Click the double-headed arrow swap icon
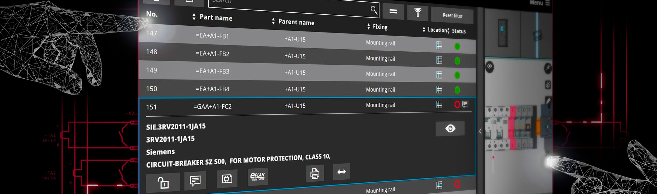The height and width of the screenshot is (194, 657). (341, 172)
